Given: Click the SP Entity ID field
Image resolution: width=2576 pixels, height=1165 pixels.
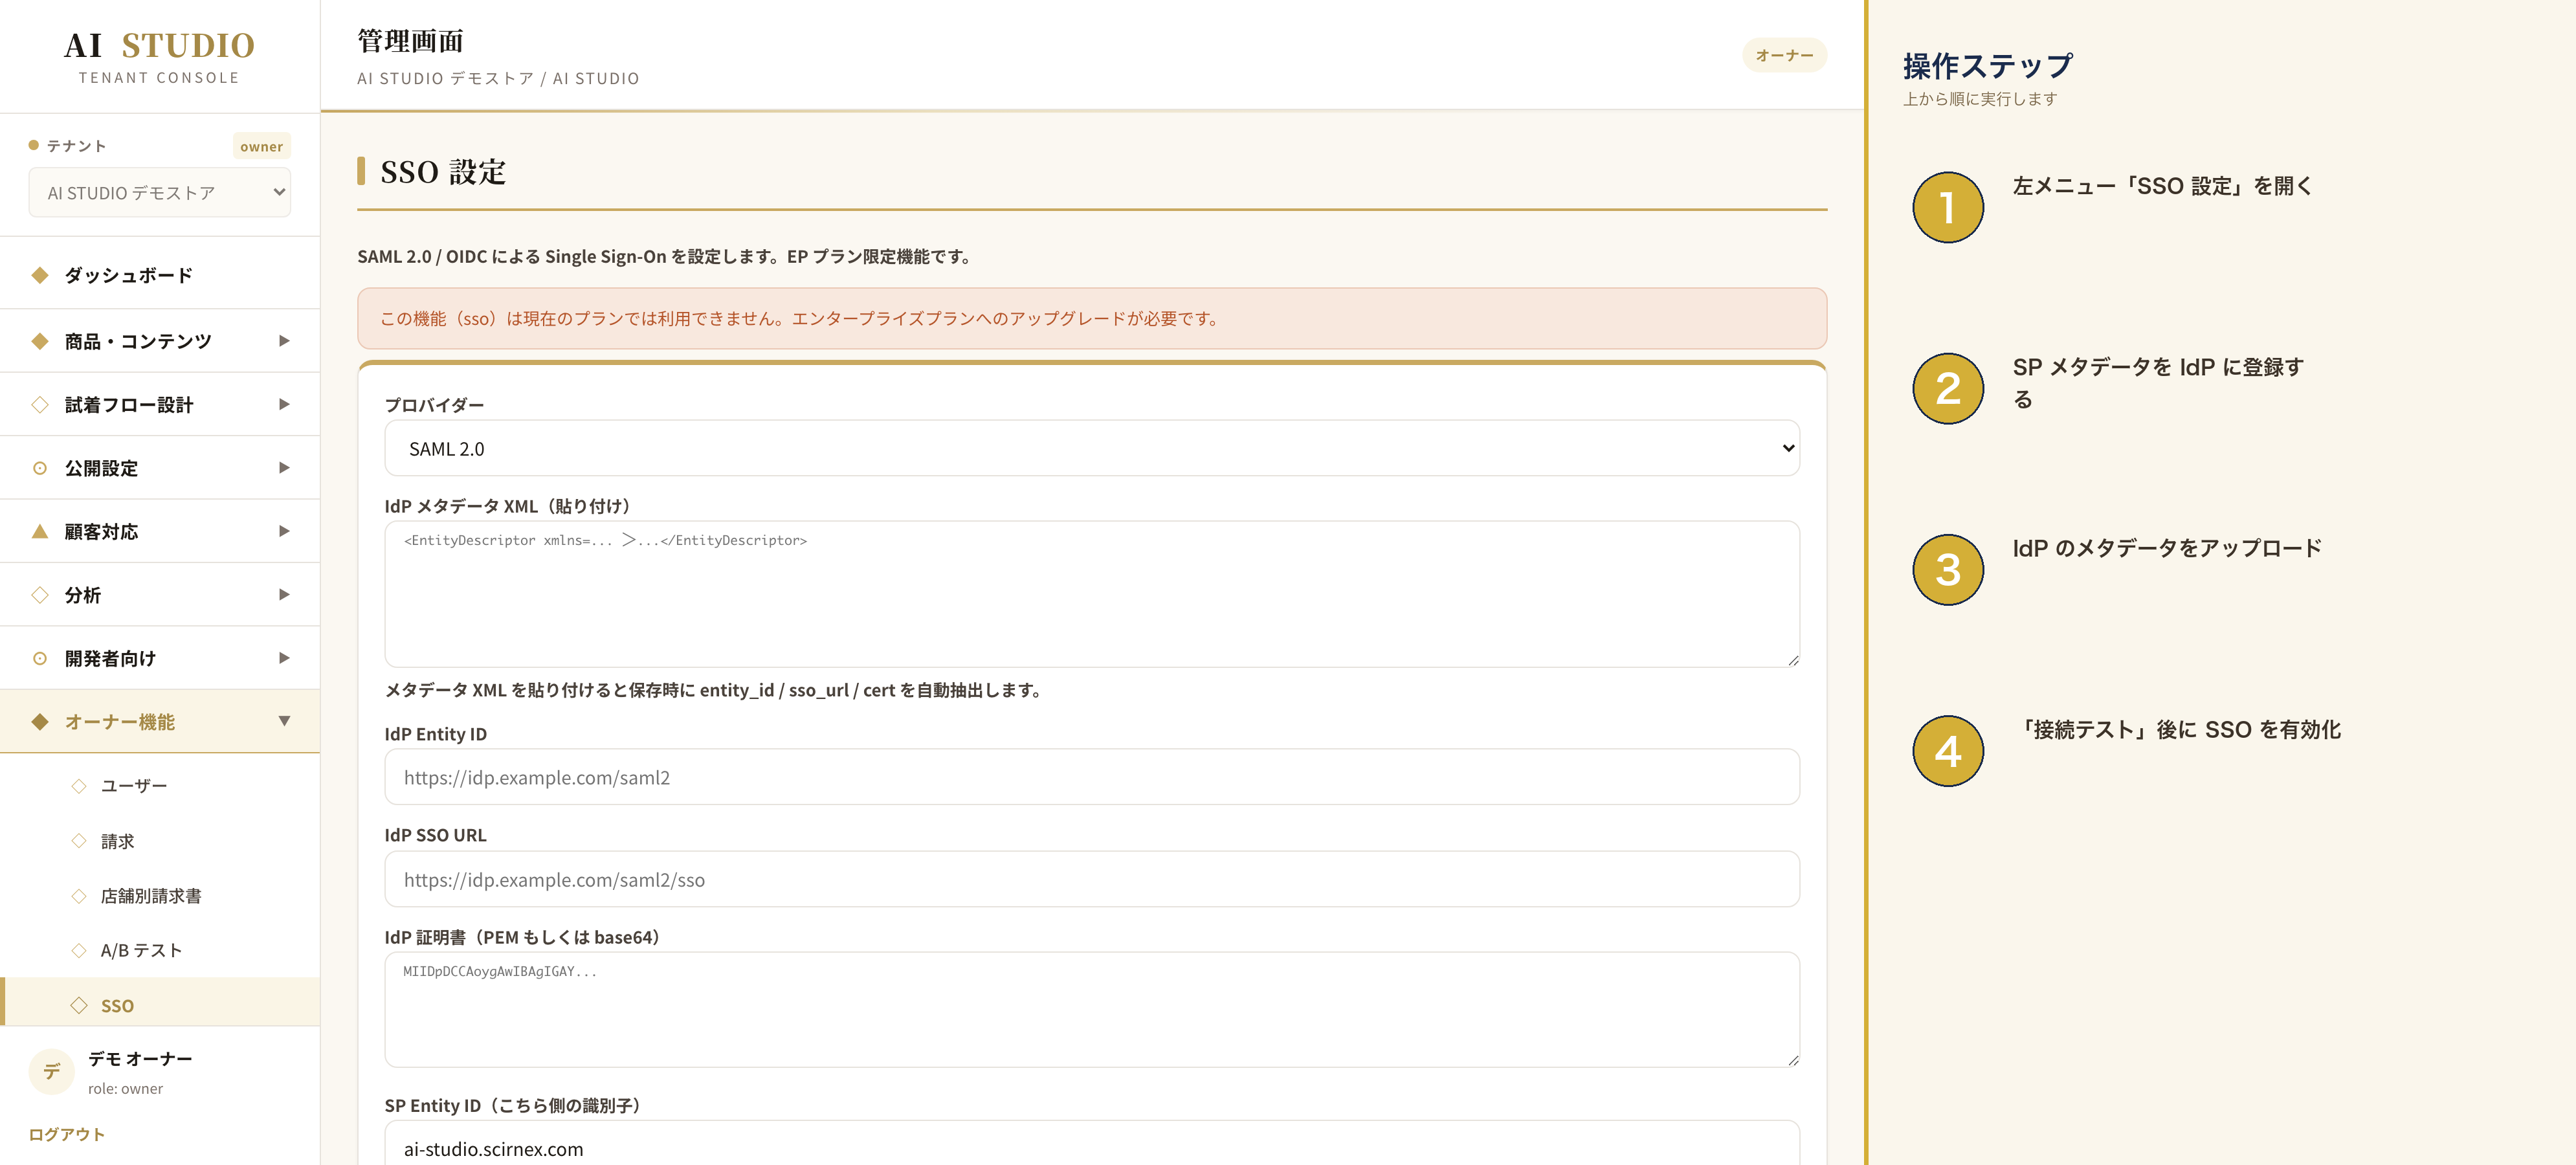Looking at the screenshot, I should (x=1092, y=1143).
